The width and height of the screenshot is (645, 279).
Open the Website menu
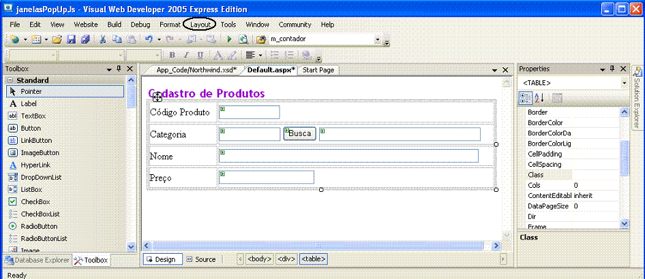point(86,24)
